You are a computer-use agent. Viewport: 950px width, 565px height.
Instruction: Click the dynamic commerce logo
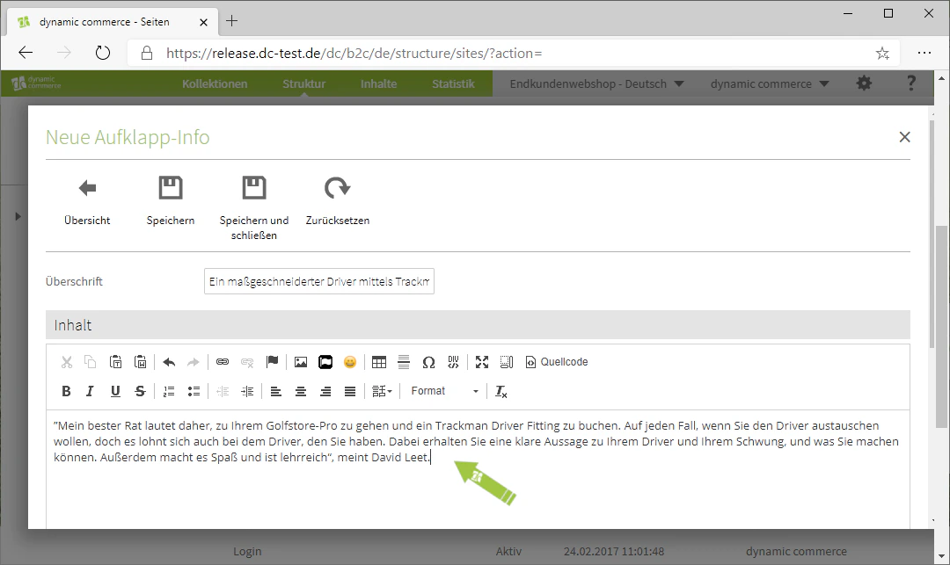(36, 83)
